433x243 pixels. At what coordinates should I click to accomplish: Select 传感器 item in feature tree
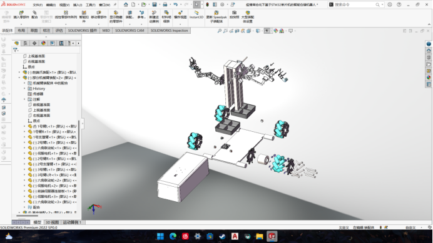point(38,94)
